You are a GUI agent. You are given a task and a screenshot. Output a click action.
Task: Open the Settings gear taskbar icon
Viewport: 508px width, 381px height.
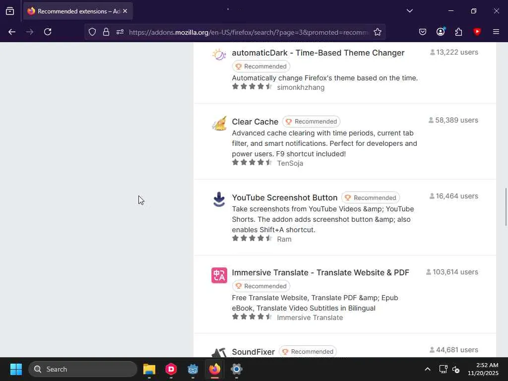[x=237, y=369]
